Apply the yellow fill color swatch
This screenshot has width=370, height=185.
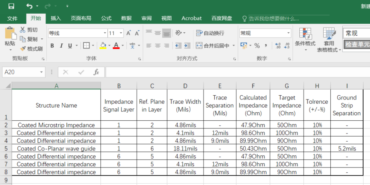[x=103, y=46]
